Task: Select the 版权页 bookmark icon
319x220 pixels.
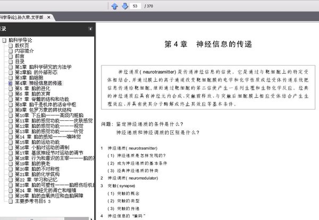Action: tap(11, 46)
